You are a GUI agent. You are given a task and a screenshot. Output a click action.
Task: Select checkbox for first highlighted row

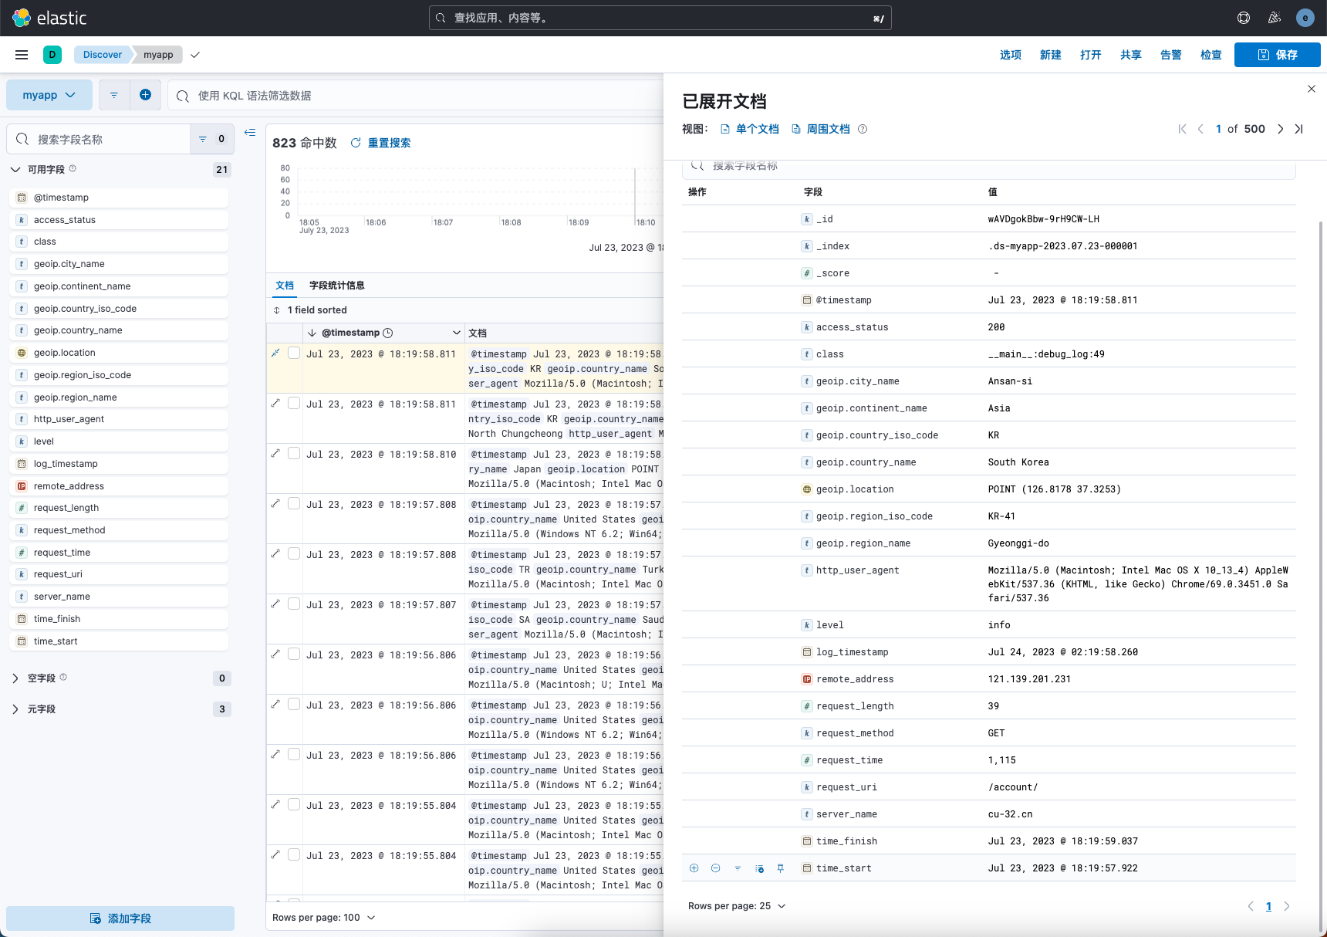(294, 353)
